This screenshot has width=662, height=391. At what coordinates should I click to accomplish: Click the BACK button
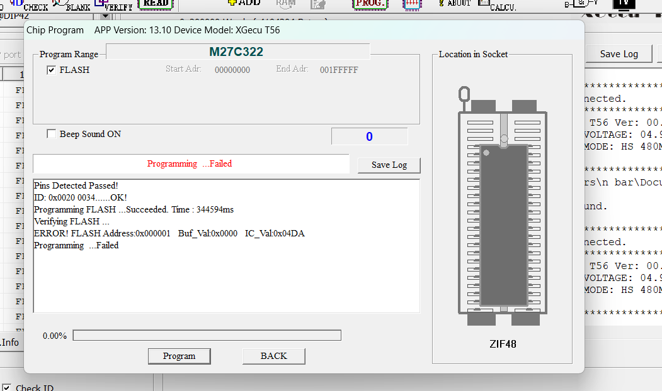[x=273, y=356]
